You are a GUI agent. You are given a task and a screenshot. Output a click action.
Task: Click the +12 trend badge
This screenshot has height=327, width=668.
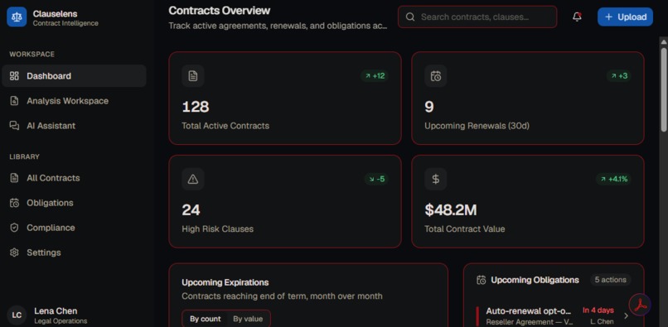point(375,76)
